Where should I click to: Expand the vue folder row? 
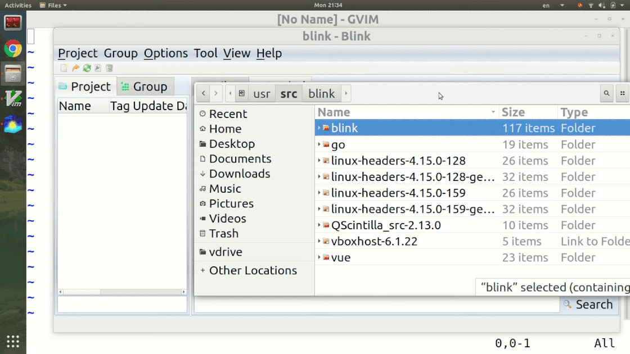coord(319,257)
